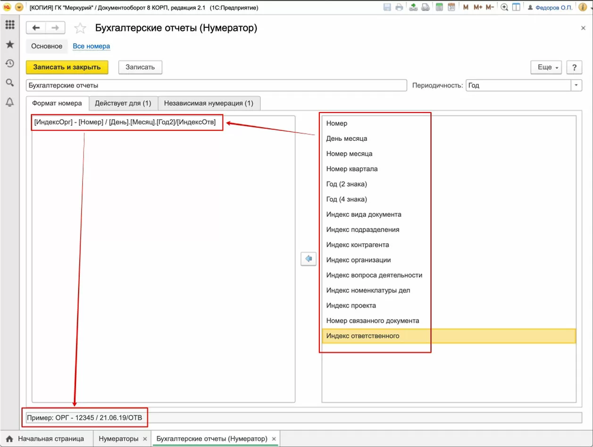The image size is (593, 447).
Task: Expand the Периодичность dropdown
Action: pos(577,86)
